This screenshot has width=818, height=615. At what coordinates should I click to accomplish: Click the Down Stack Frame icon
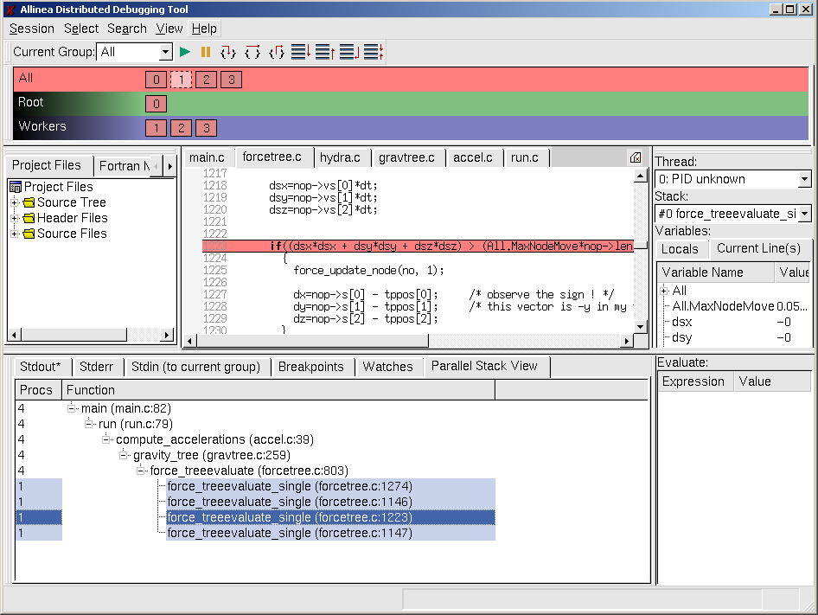click(301, 52)
